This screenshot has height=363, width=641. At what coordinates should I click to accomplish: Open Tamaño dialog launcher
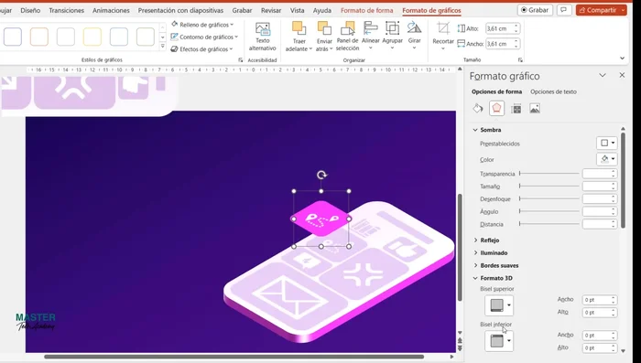point(520,60)
